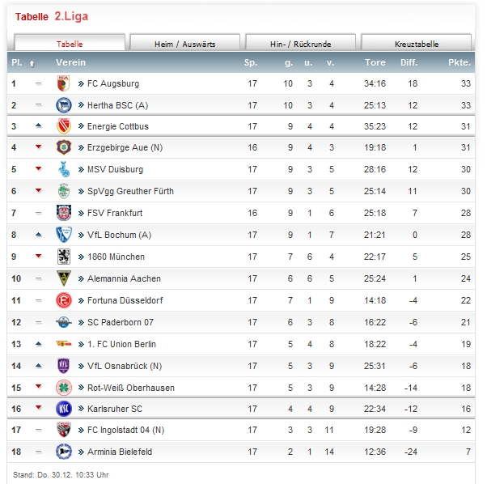
Task: Click the MSV Duisburg zebra logo
Action: [x=63, y=170]
